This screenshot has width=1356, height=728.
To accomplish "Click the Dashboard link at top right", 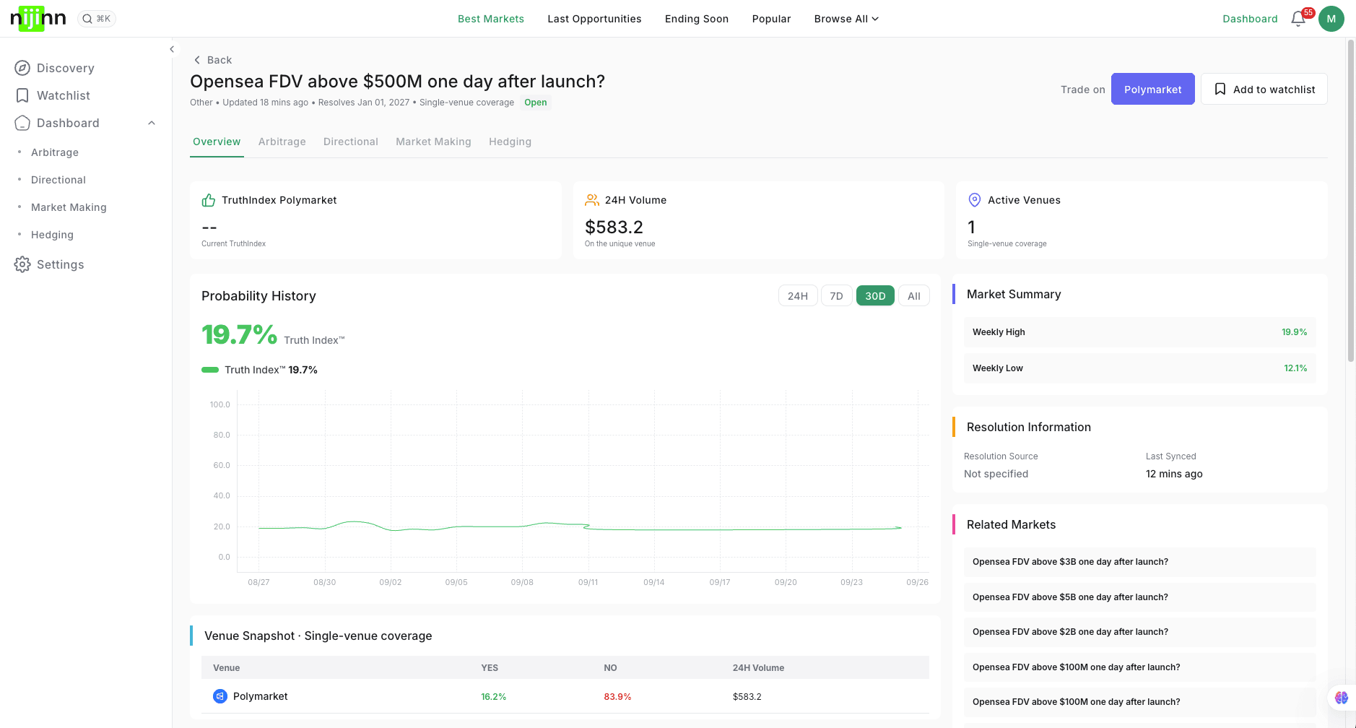I will (1250, 19).
